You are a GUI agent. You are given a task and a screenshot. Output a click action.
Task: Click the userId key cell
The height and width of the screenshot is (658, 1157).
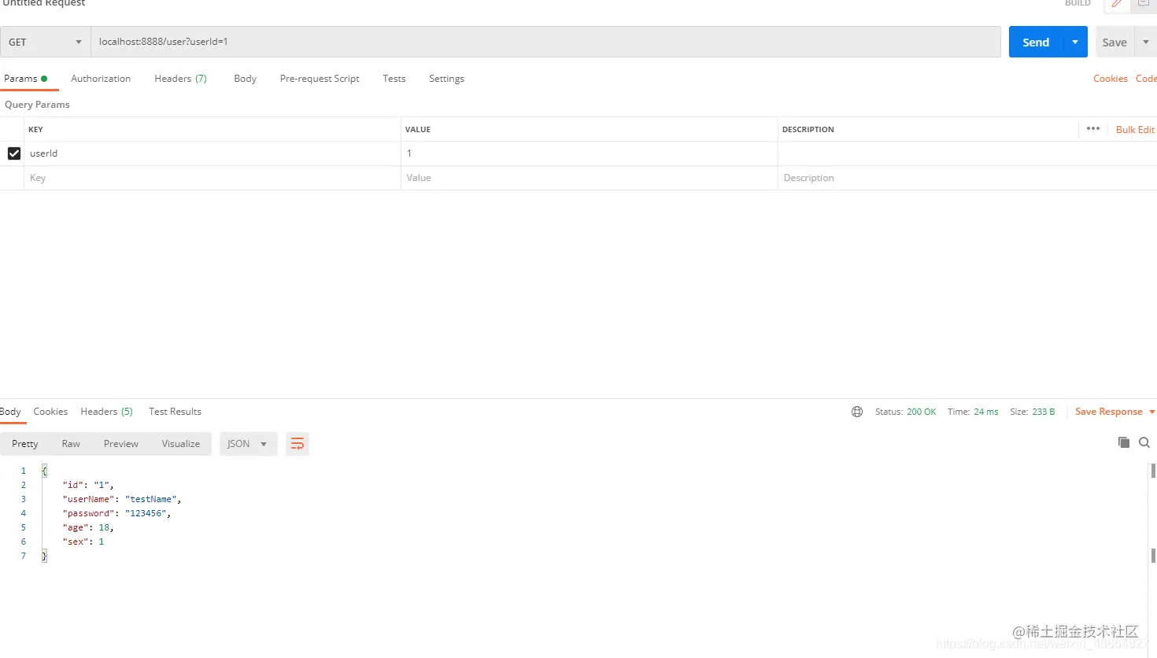point(214,153)
